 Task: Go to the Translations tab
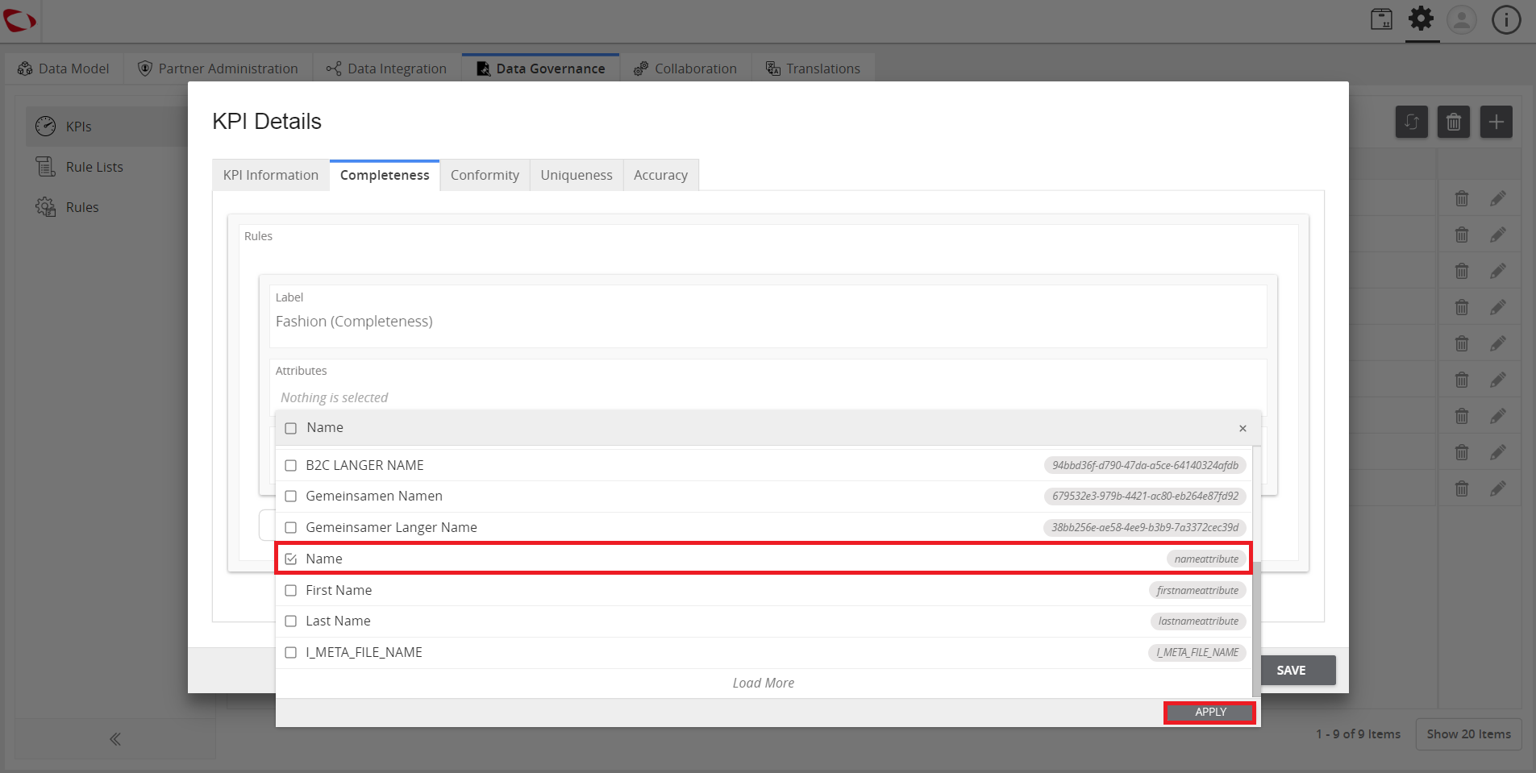click(813, 69)
